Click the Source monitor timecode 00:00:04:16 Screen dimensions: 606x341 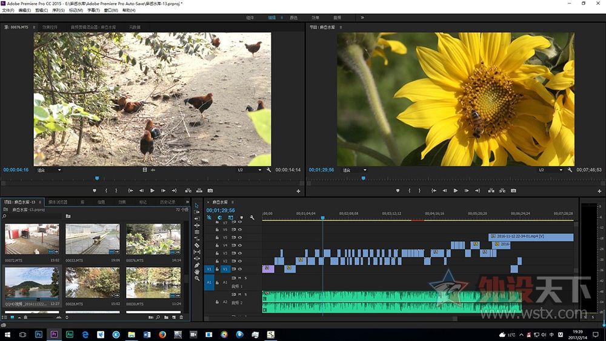tap(16, 170)
